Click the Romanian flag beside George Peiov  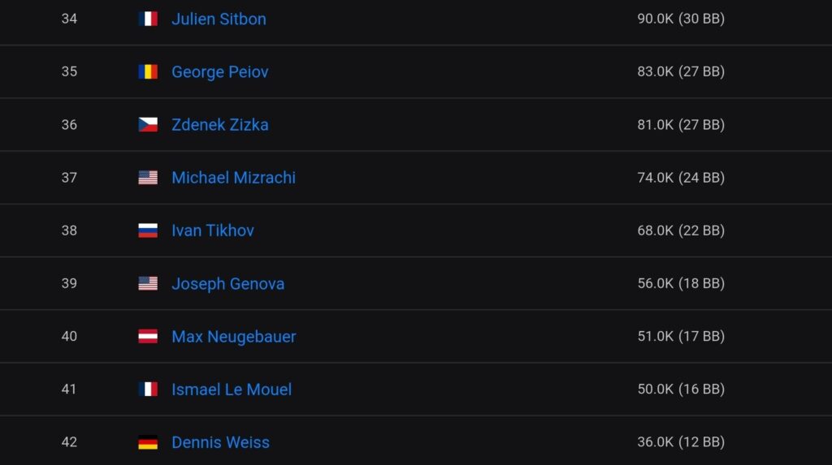point(148,71)
